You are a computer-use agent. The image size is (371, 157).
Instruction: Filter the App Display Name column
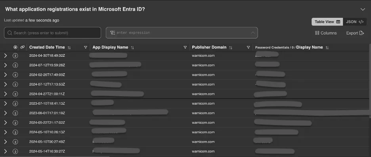(185, 47)
